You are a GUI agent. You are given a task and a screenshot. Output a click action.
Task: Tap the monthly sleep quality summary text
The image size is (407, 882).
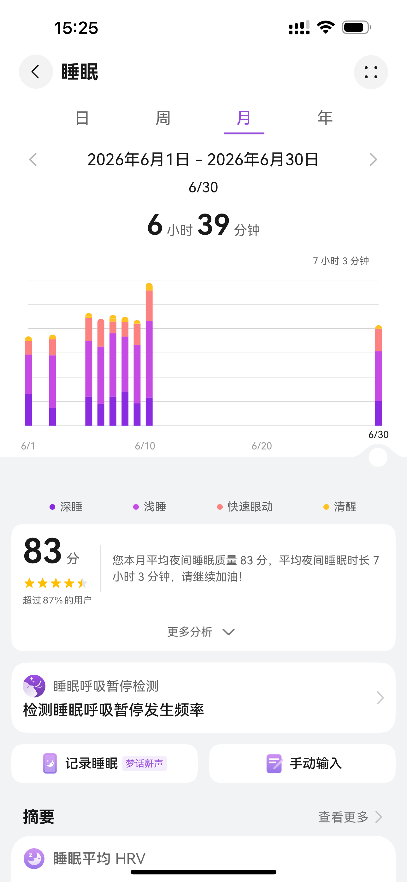246,568
